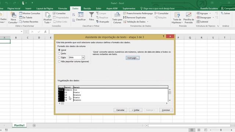Open Estrutura de Tópicos dialog launcher
This screenshot has width=235, height=132.
tap(218, 26)
